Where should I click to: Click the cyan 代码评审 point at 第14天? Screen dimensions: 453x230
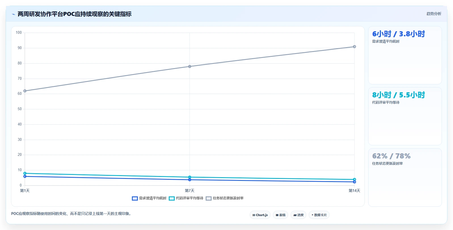tap(355, 179)
